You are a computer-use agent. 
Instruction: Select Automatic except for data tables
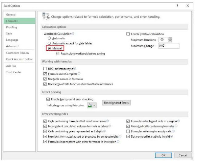[x=49, y=43]
